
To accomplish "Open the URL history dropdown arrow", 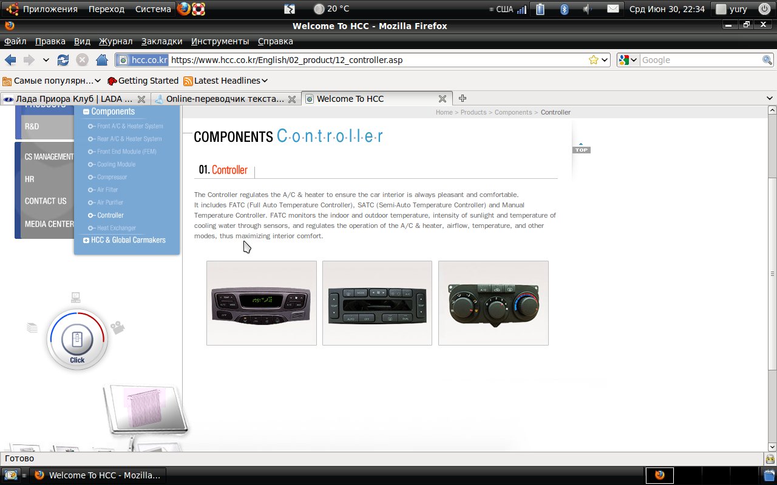I will click(605, 60).
